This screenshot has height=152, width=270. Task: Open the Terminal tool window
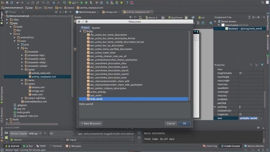pyautogui.click(x=56, y=146)
